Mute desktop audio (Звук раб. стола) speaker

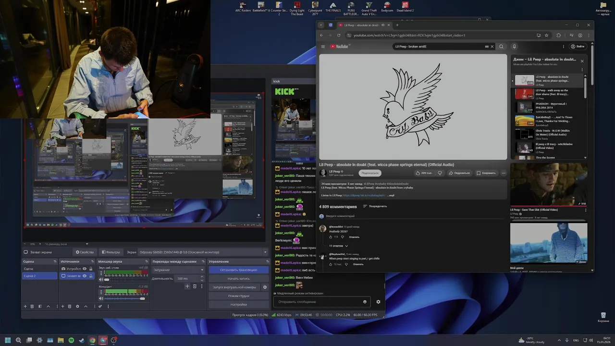point(101,279)
